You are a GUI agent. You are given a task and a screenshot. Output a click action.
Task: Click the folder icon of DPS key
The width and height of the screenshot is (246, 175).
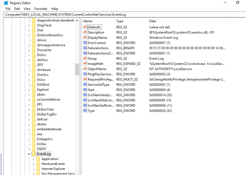coord(34,65)
